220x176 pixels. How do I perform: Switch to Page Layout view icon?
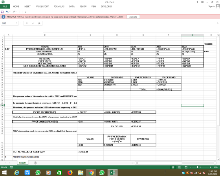point(180,167)
